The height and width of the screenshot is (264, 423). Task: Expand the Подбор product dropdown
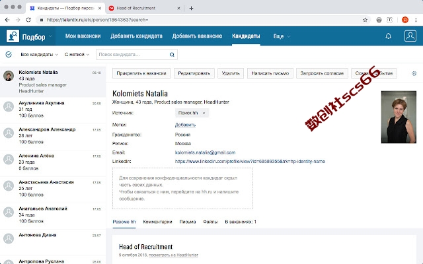click(50, 36)
